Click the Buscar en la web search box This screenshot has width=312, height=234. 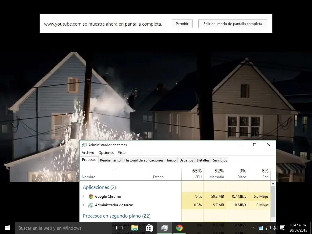tap(64, 228)
